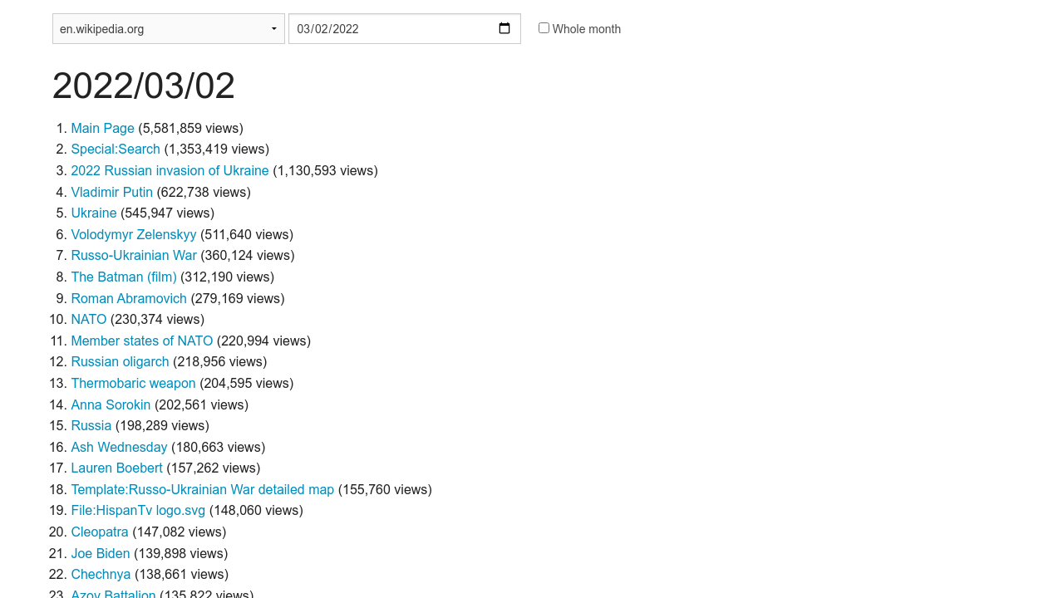This screenshot has height=598, width=1063.
Task: Click the date input field
Action: point(391,29)
